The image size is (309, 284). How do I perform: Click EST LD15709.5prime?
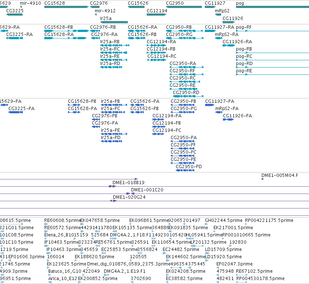point(223,249)
